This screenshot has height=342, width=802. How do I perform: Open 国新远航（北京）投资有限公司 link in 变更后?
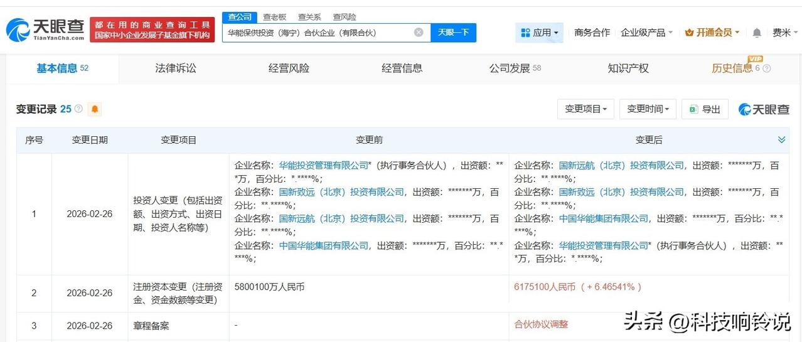click(x=621, y=166)
